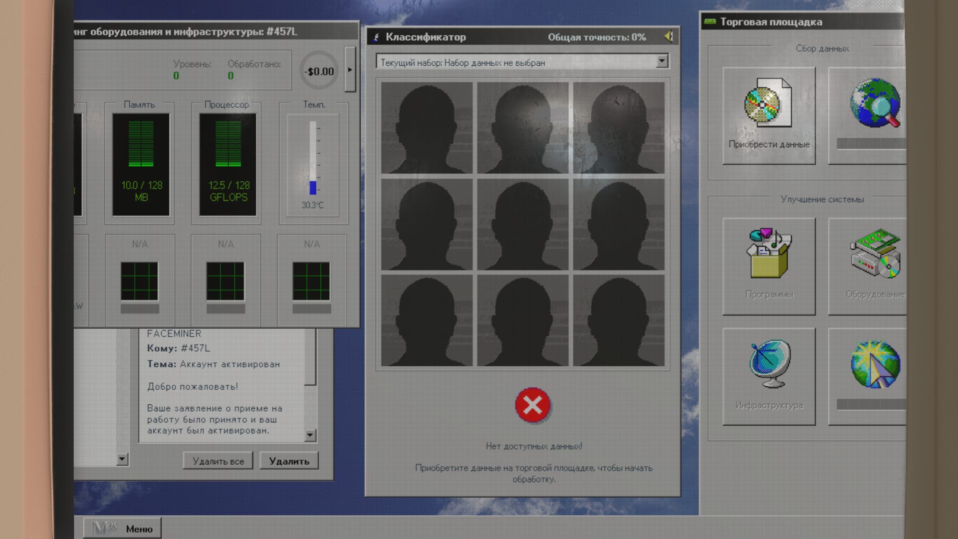Click the mail list scroll down arrow
Screen dimensions: 958x539
tap(122, 459)
